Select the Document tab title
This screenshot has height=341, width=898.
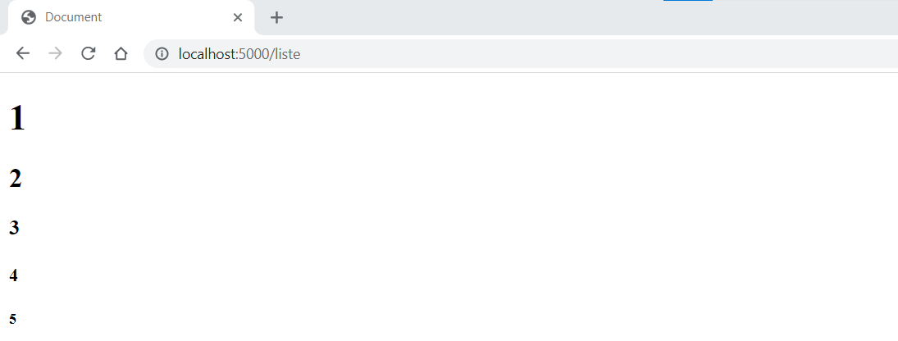coord(74,17)
